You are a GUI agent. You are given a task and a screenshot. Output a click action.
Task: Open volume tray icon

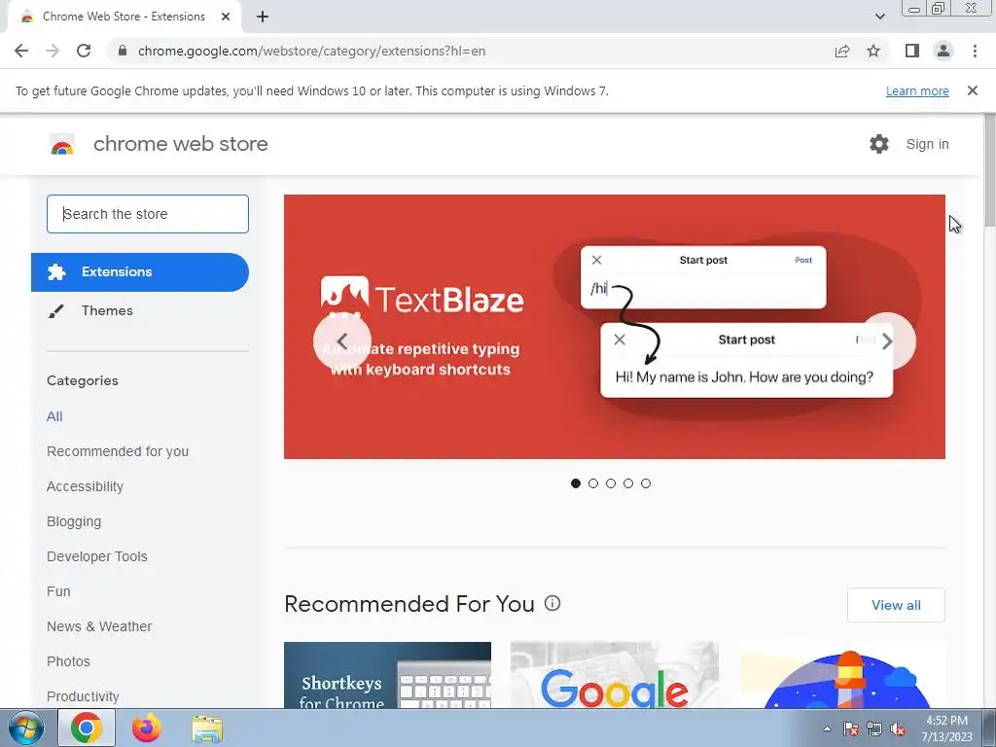[x=898, y=729]
